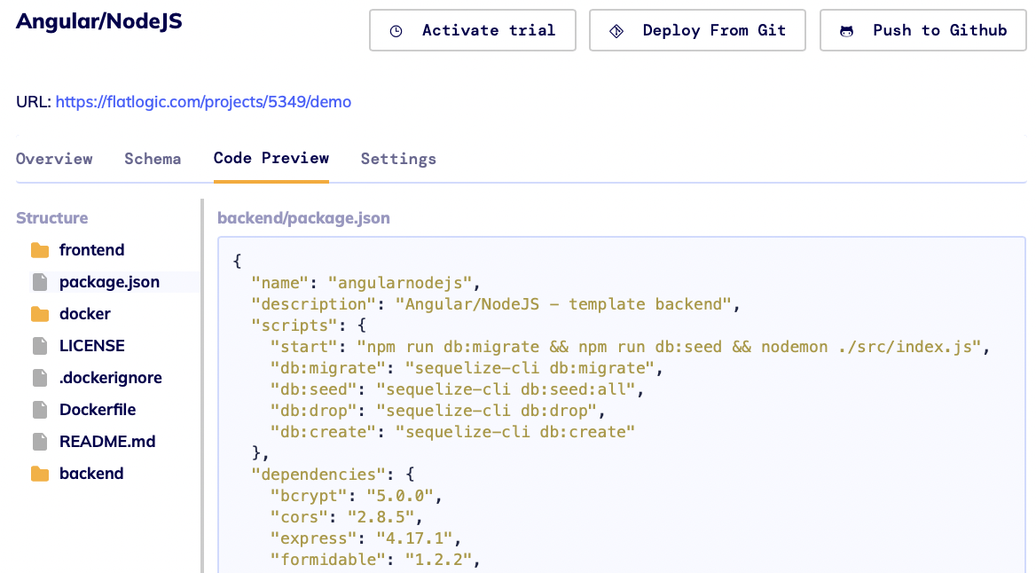Screen dimensions: 1036x573
Task: Click the LICENSE file icon
Action: click(40, 346)
